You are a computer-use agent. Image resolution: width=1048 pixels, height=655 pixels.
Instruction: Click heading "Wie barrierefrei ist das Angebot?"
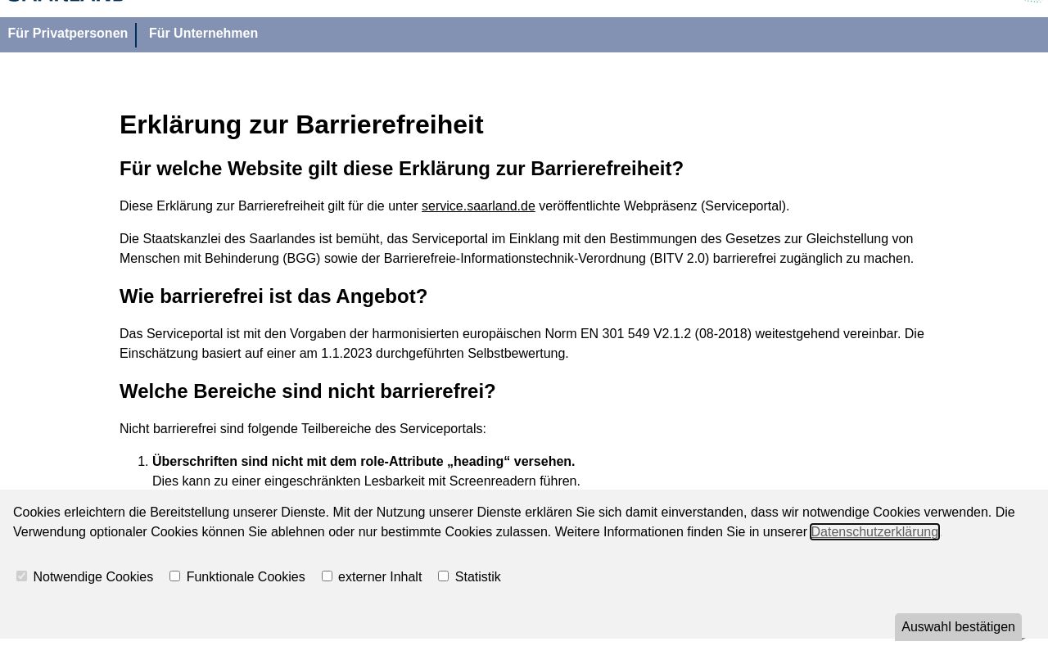[273, 296]
